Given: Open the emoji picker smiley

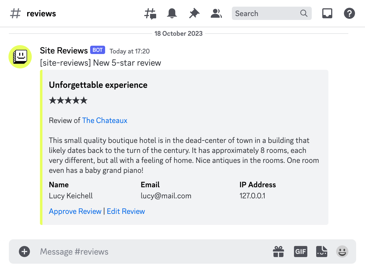Looking at the screenshot, I should tap(342, 252).
